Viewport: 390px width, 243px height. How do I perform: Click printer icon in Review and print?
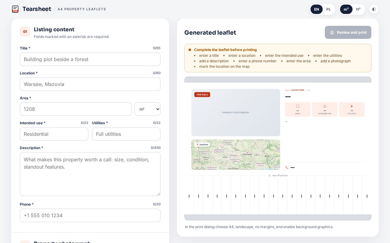pos(332,33)
